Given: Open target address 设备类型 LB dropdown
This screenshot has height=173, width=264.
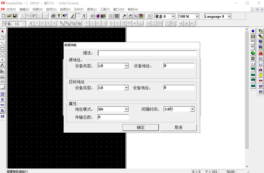Looking at the screenshot, I should pyautogui.click(x=126, y=87).
